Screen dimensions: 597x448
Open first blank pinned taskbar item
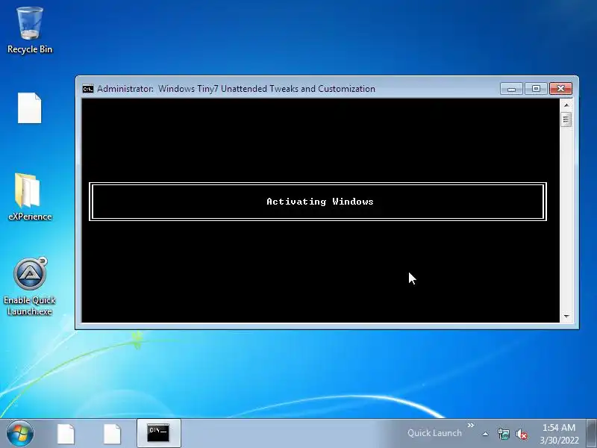point(66,434)
